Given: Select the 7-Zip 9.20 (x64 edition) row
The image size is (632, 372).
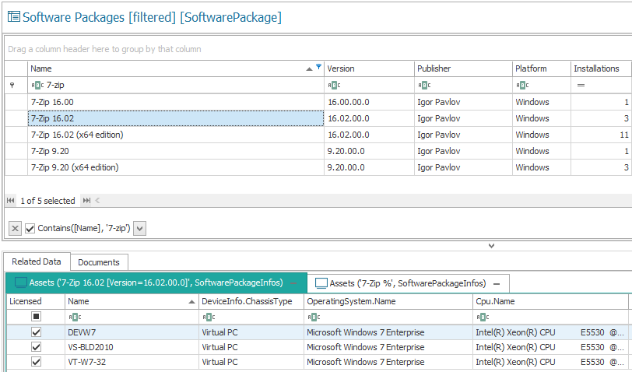Looking at the screenshot, I should (x=318, y=167).
